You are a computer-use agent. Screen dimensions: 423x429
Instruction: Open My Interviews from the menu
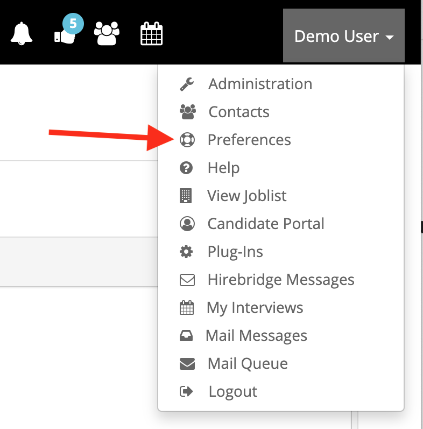(x=255, y=308)
